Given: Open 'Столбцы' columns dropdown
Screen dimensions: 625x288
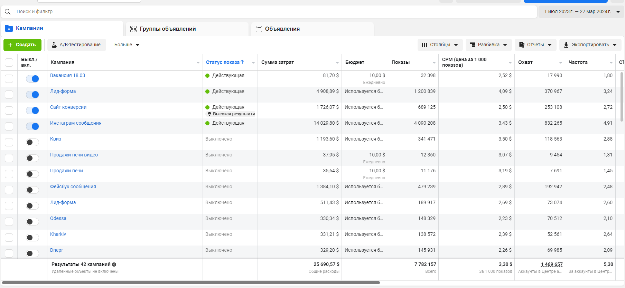Looking at the screenshot, I should click(x=440, y=45).
